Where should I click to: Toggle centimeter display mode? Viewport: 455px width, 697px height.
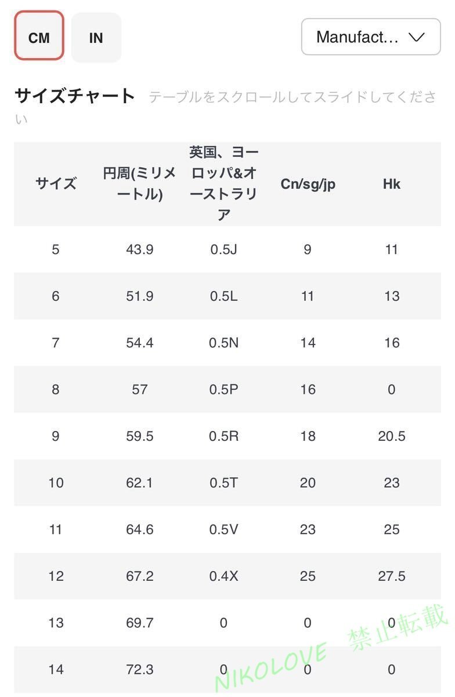[38, 37]
